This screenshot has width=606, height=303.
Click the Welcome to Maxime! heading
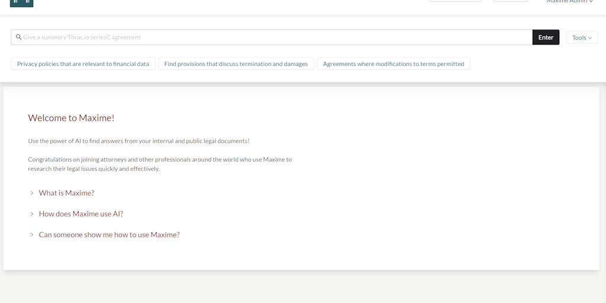click(71, 118)
